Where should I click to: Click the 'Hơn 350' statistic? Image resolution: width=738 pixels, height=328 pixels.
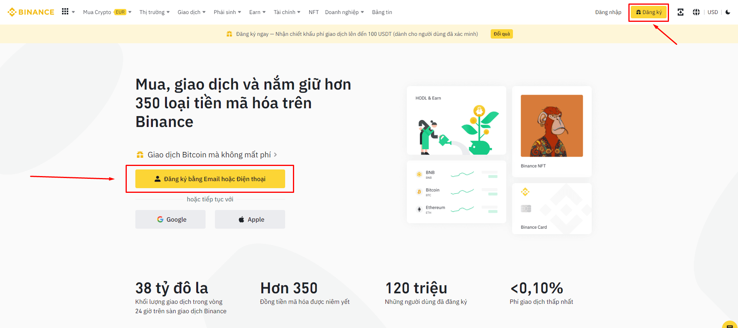[x=289, y=288]
